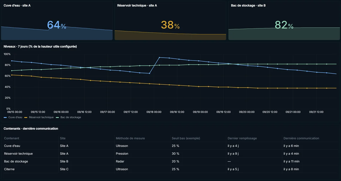341x181 pixels.
Task: Click the Ultrason cell in the Citerne row
Action: (x=122, y=169)
